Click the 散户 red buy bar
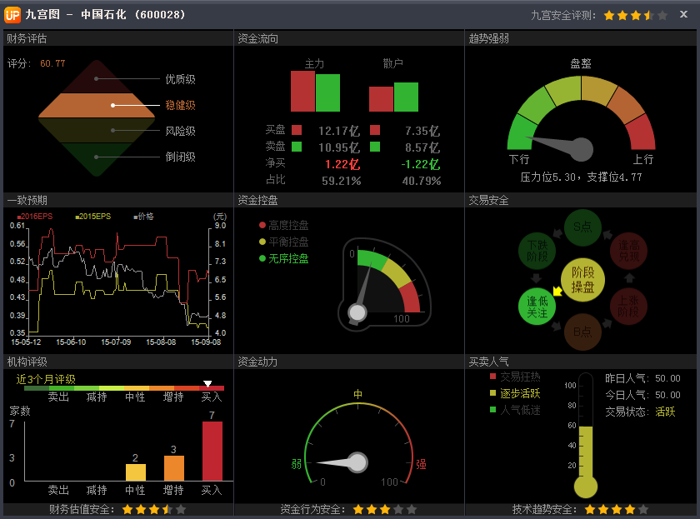Viewport: 700px width, 519px height. (x=381, y=99)
